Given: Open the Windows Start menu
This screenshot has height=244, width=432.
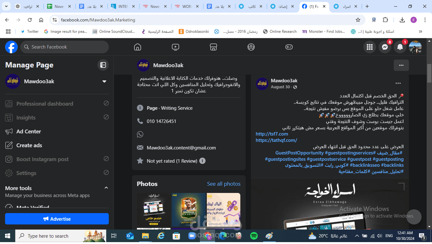Looking at the screenshot, I should click(x=8, y=236).
